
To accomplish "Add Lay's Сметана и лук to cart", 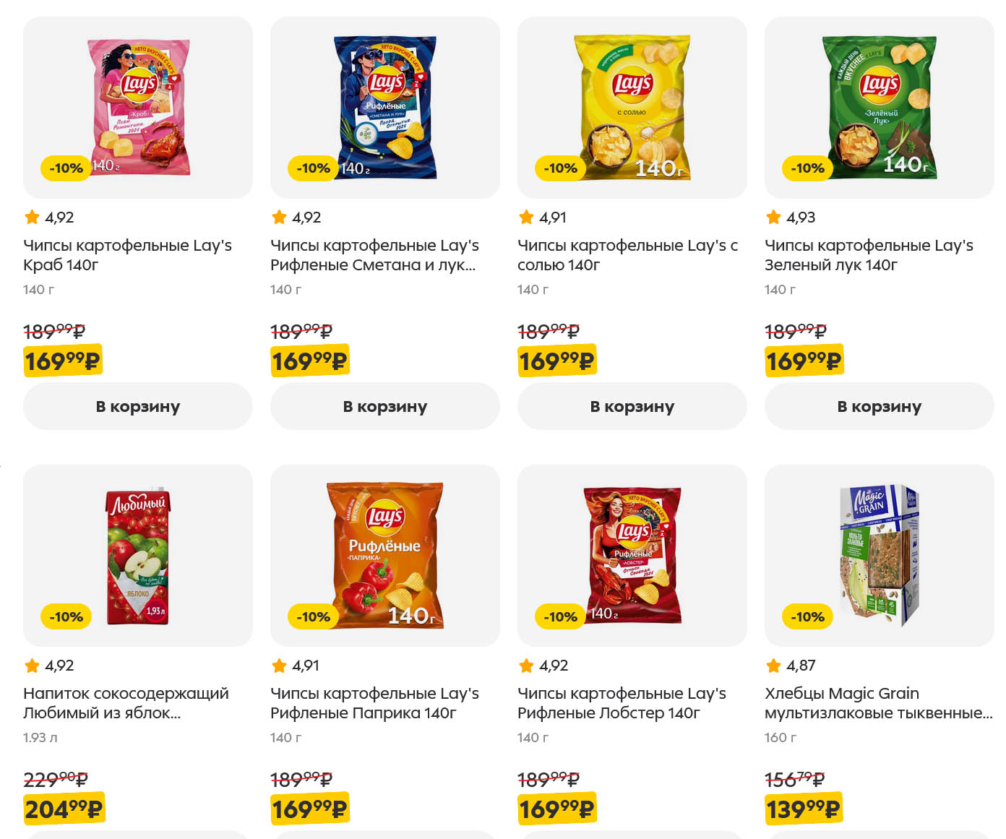I will (x=384, y=407).
